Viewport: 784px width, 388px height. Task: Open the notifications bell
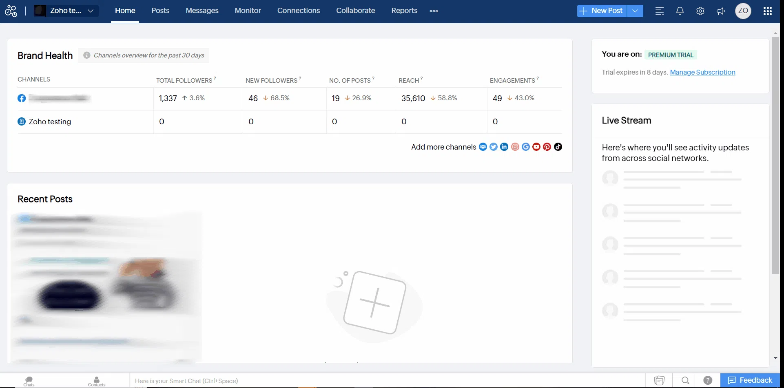(x=680, y=11)
